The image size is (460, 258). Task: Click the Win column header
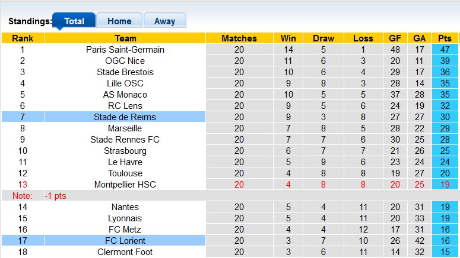[x=288, y=38]
